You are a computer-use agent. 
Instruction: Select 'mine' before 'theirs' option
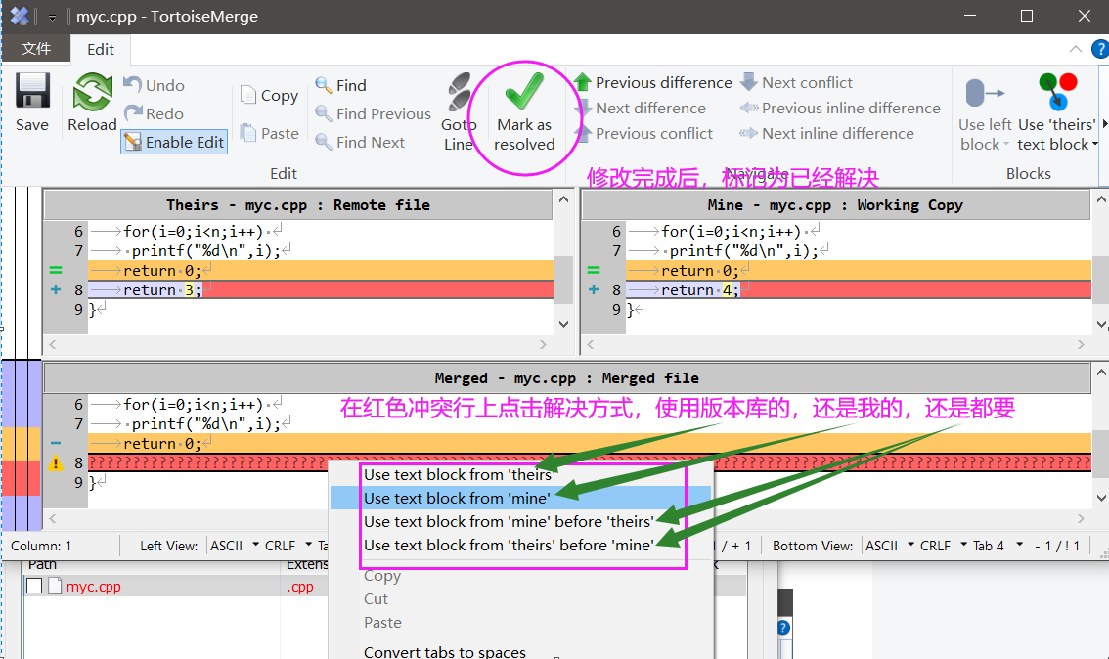[521, 522]
